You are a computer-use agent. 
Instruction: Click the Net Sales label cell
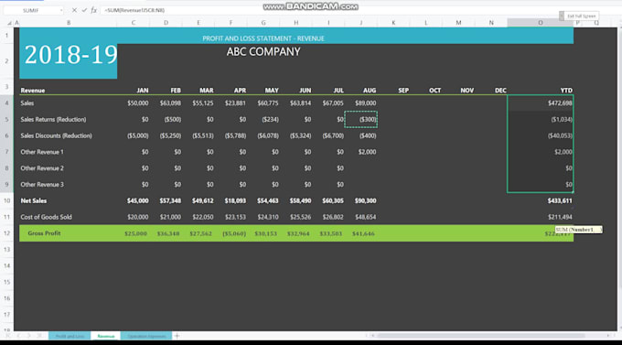pos(33,200)
